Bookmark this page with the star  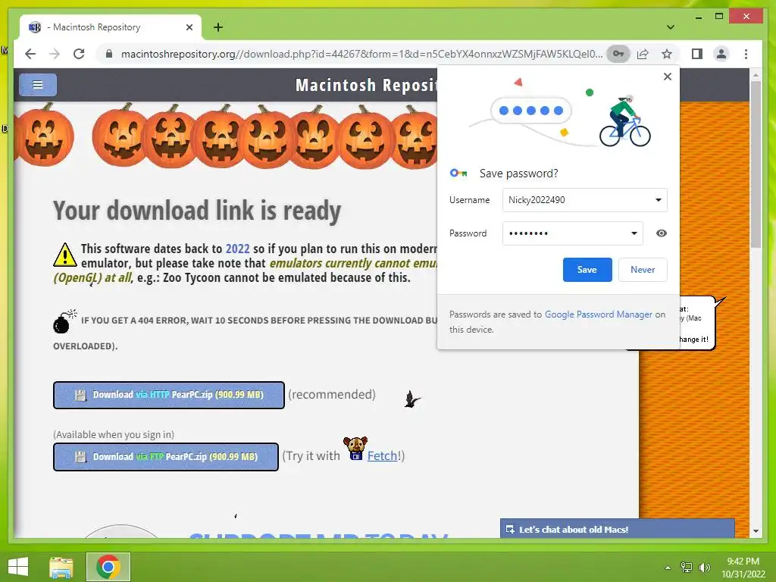click(667, 54)
